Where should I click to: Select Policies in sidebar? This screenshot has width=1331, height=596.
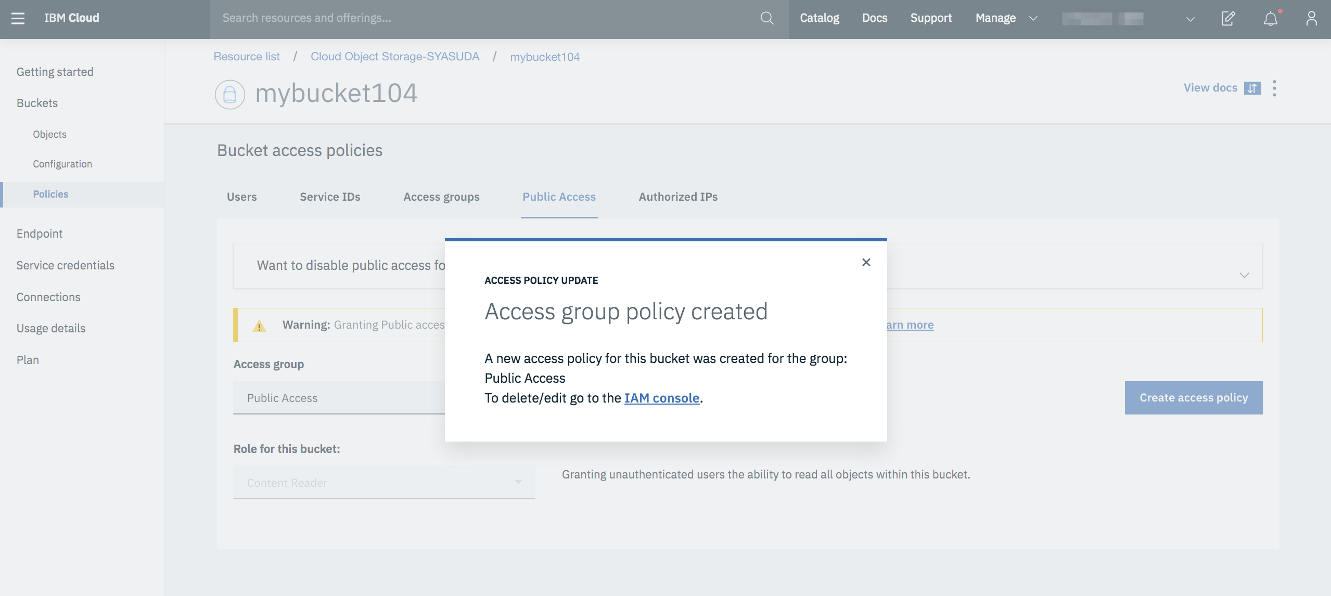50,195
